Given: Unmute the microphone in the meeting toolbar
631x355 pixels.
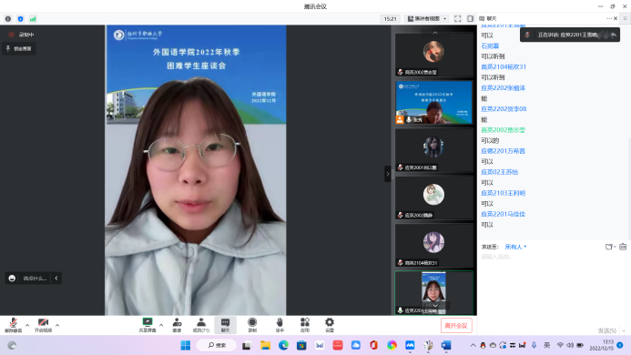Looking at the screenshot, I should (x=13, y=325).
